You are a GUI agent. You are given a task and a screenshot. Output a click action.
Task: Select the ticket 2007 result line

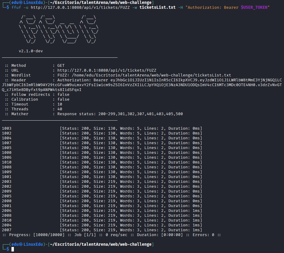[x=102, y=230]
